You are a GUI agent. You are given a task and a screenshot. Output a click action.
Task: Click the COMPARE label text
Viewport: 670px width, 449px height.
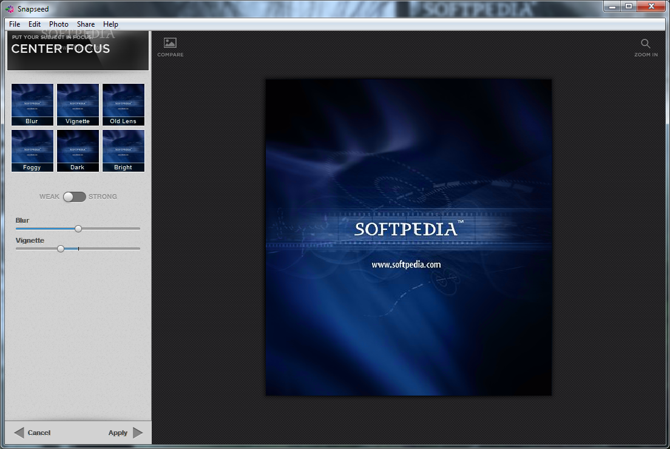point(170,55)
